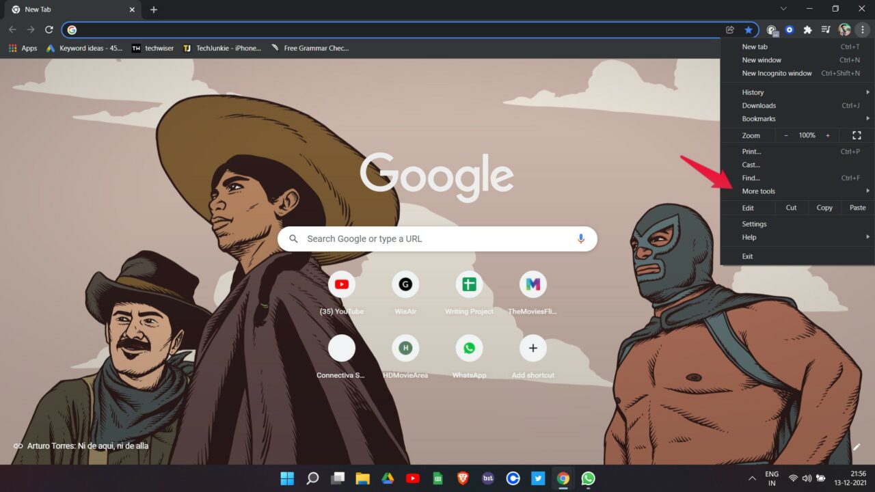Select New tab in the menu

[x=797, y=47]
